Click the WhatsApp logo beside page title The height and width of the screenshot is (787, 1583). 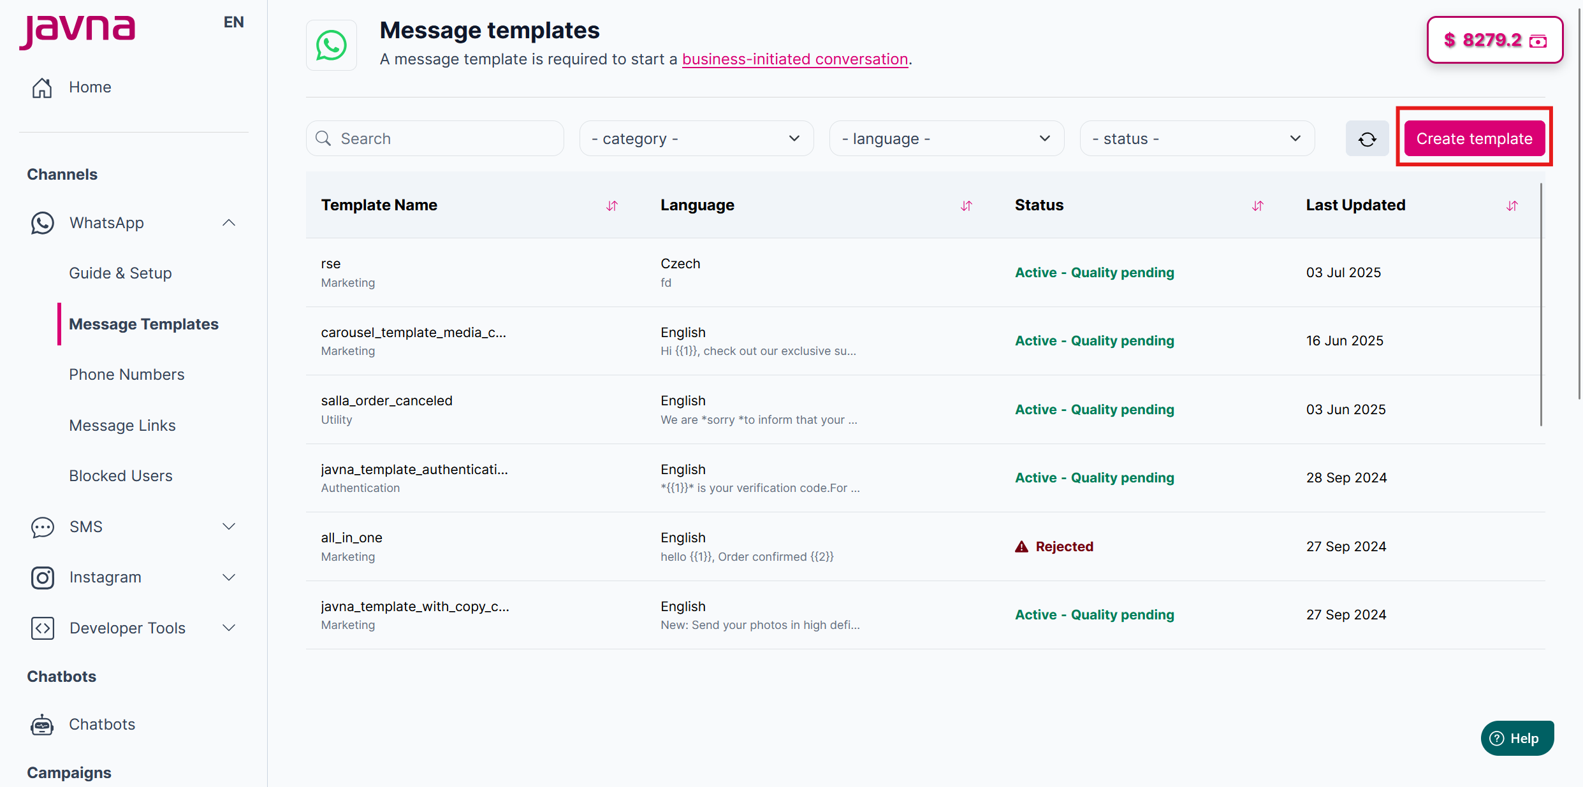[x=332, y=45]
